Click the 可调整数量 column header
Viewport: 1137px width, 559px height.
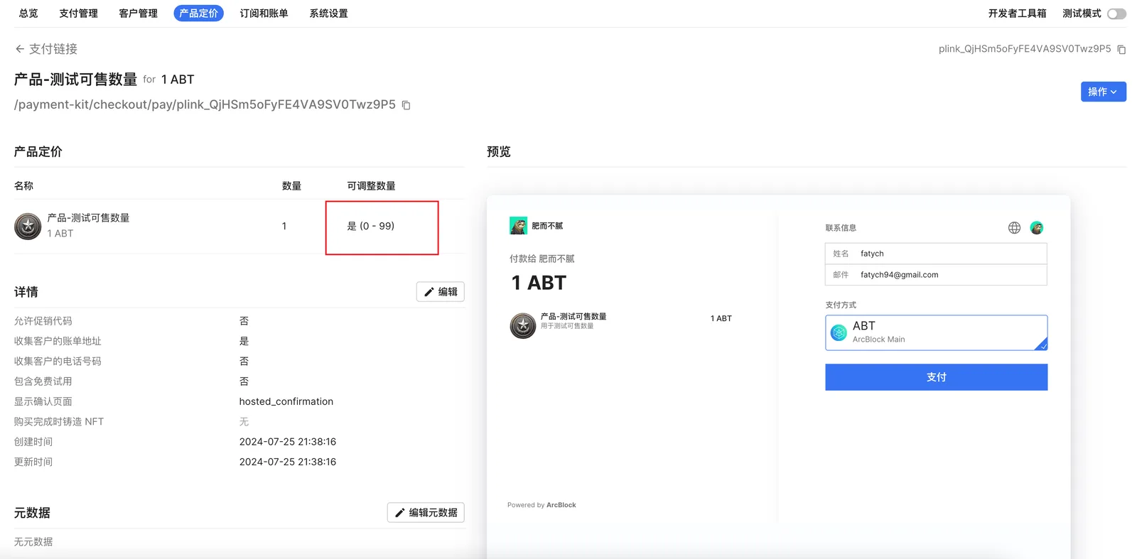click(x=371, y=186)
